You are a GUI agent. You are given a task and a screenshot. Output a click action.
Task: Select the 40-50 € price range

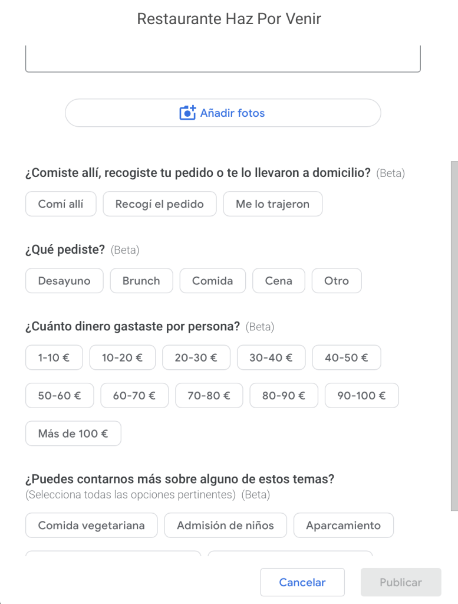click(347, 357)
